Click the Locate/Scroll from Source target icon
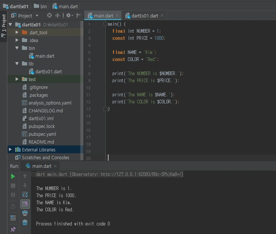This screenshot has height=234, width=276. pyautogui.click(x=49, y=16)
